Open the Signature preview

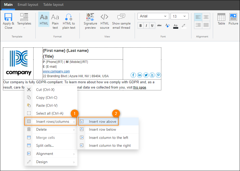click(x=90, y=21)
